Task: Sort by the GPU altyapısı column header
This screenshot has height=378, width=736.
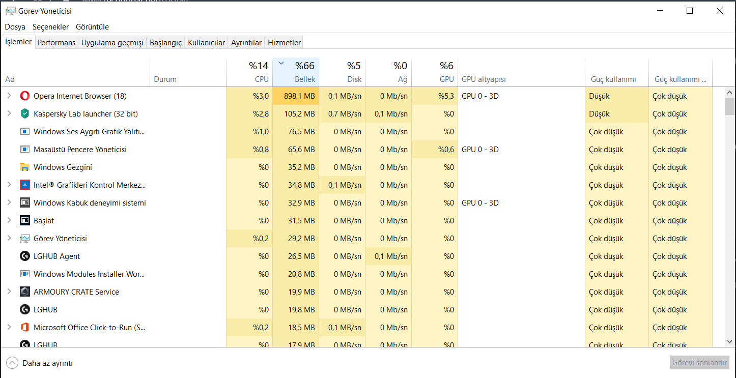Action: [522, 72]
